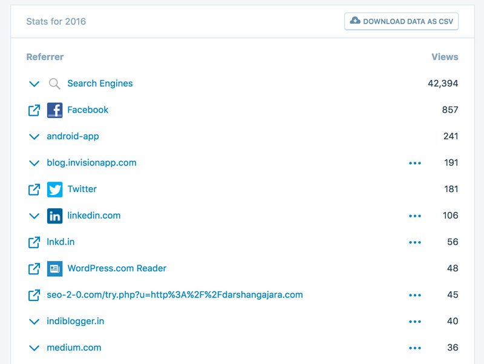The width and height of the screenshot is (484, 364).
Task: Expand the Search Engines referrer row
Action: coord(34,84)
